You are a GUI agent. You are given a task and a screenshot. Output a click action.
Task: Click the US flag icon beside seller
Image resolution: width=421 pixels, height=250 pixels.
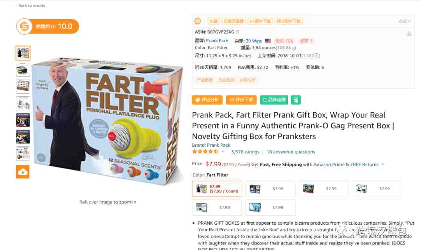(268, 41)
